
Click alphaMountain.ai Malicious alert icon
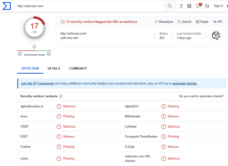(59, 106)
